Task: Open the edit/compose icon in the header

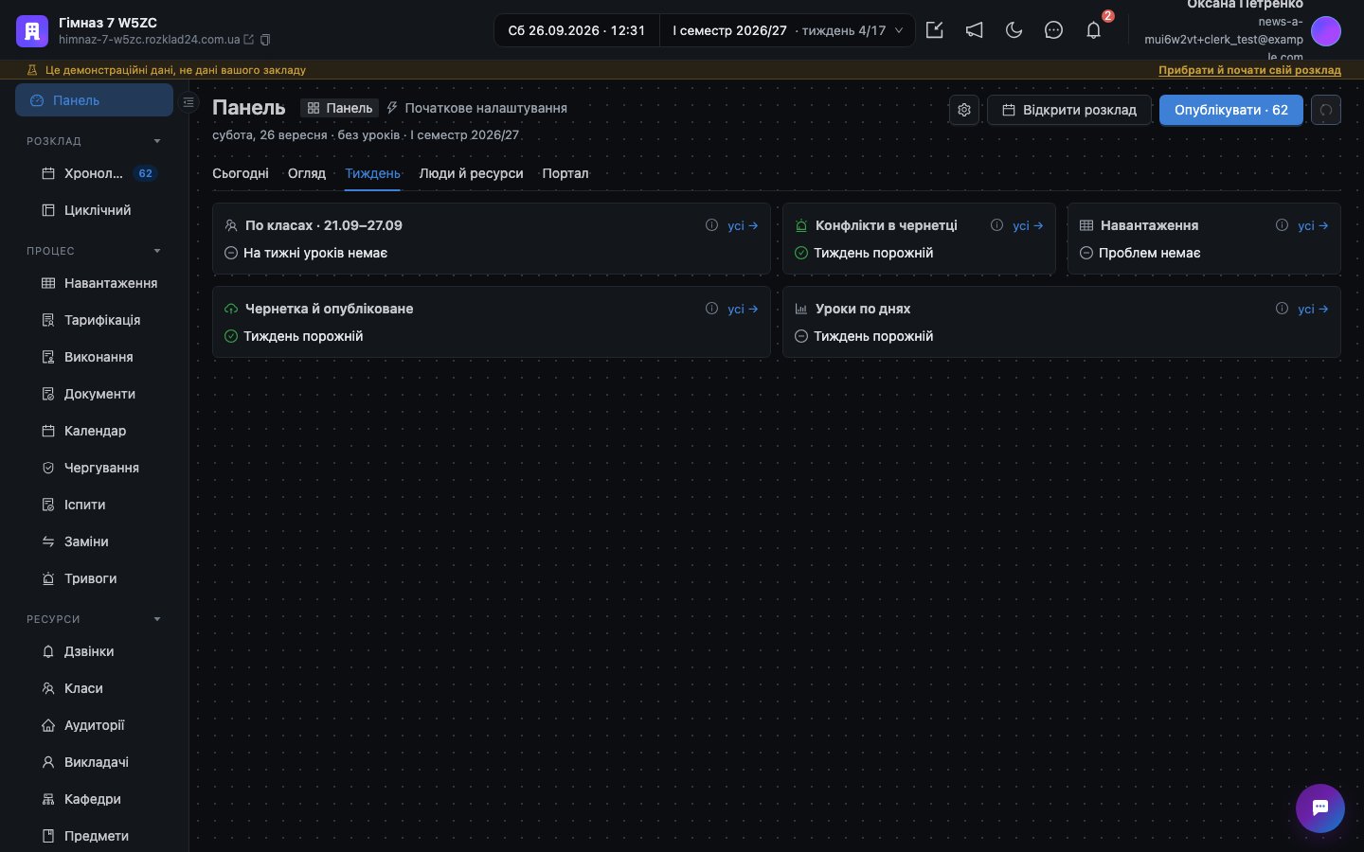Action: [935, 30]
